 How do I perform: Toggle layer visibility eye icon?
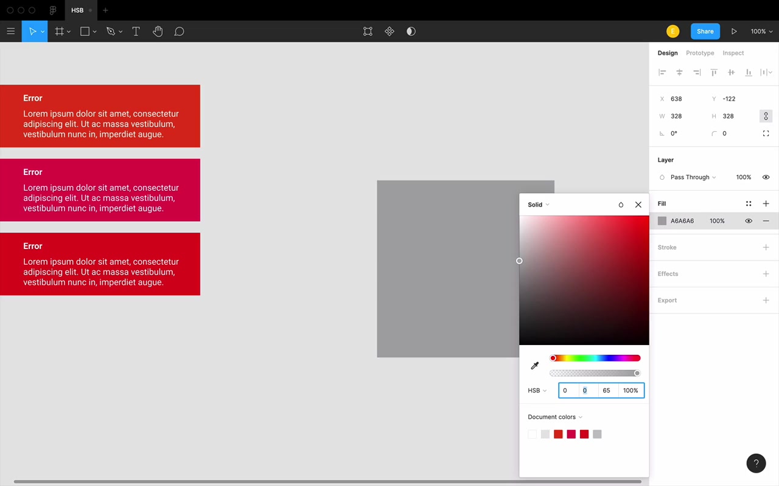tap(766, 177)
